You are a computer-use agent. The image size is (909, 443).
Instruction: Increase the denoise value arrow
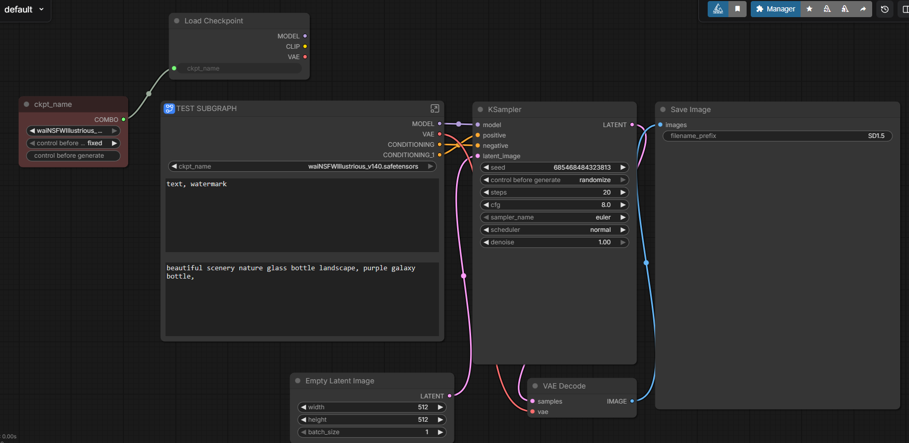coord(623,242)
